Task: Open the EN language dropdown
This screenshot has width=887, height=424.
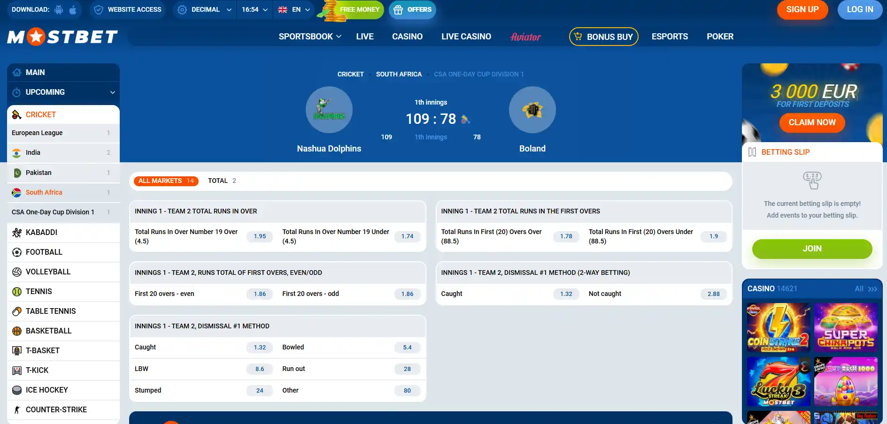Action: tap(294, 9)
